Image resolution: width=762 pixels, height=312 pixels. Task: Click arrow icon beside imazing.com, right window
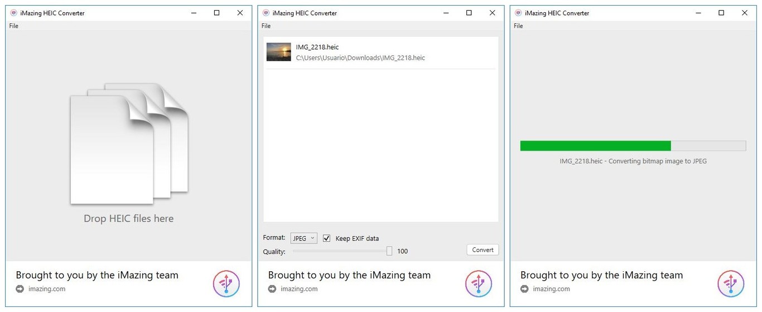point(524,289)
